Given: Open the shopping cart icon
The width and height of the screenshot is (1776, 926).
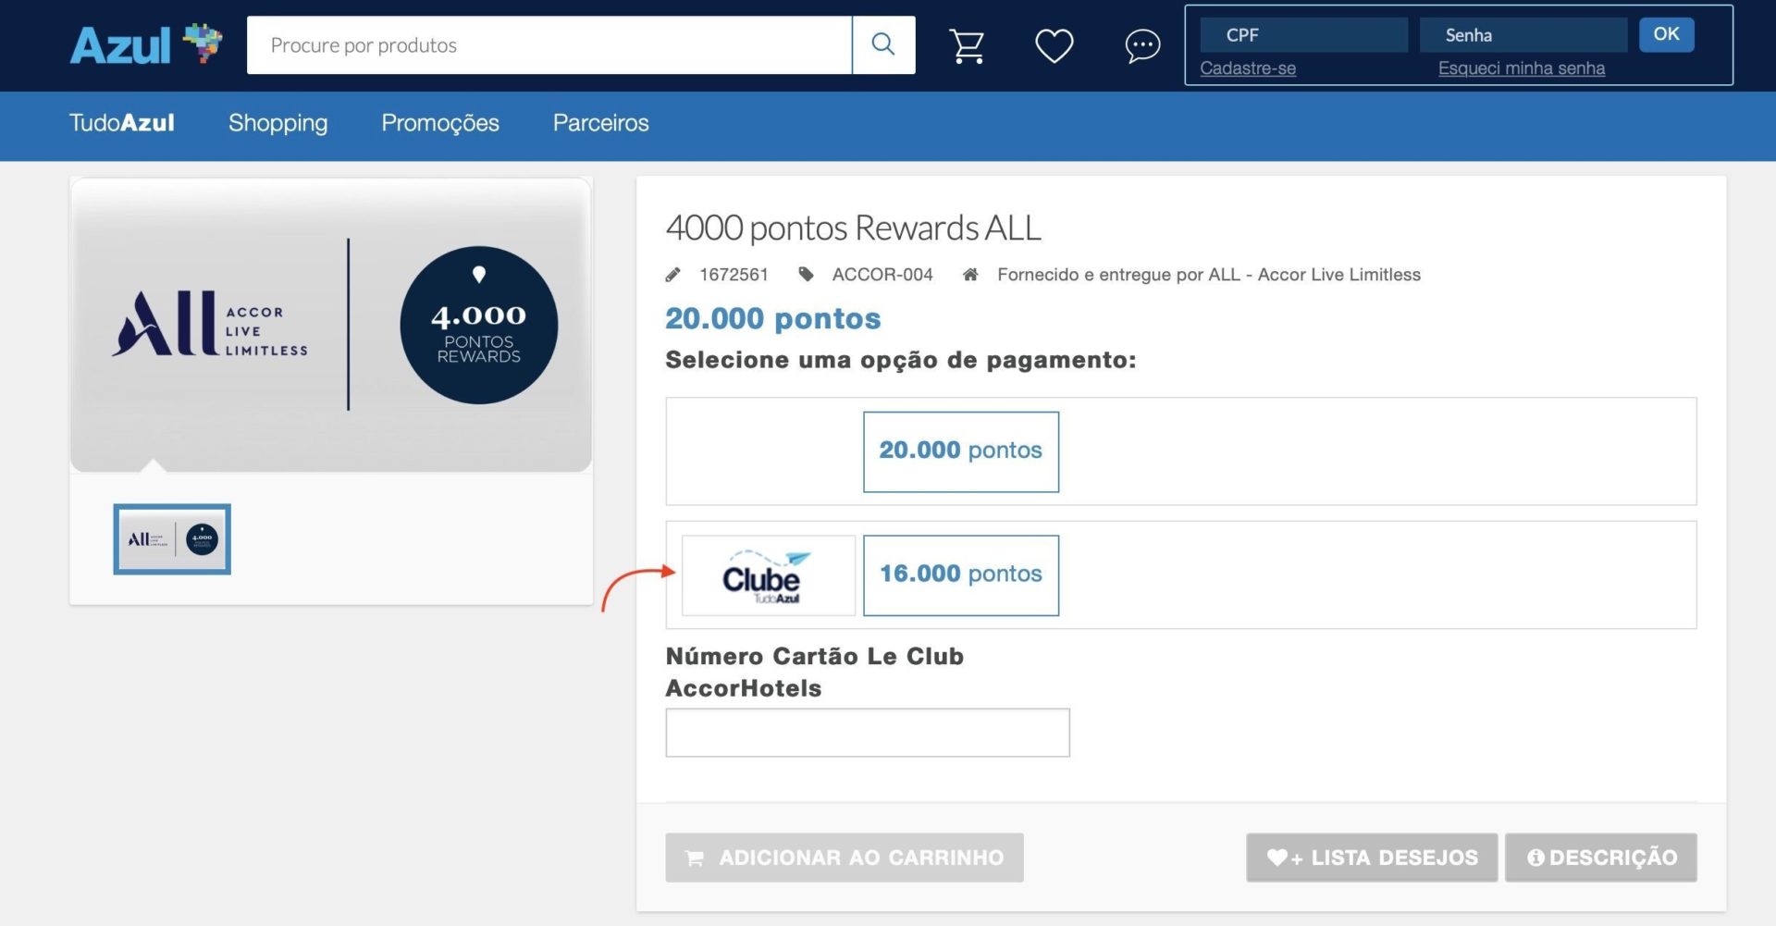Looking at the screenshot, I should pyautogui.click(x=967, y=45).
